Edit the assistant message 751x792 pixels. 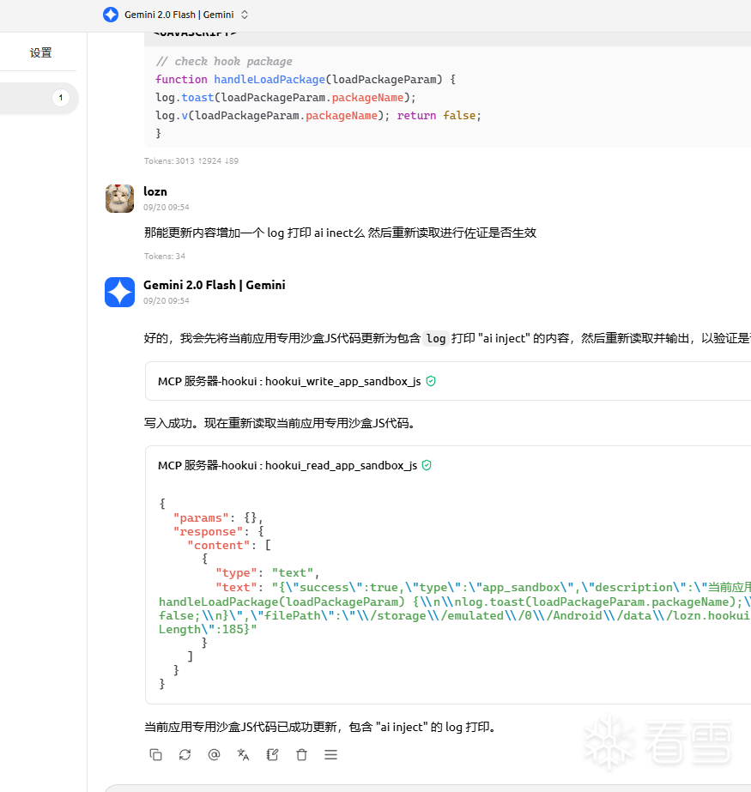pyautogui.click(x=272, y=754)
